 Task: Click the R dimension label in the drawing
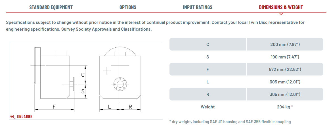tap(130, 106)
